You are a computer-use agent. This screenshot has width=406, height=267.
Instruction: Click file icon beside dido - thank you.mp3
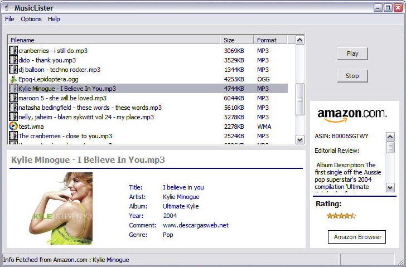(x=13, y=60)
